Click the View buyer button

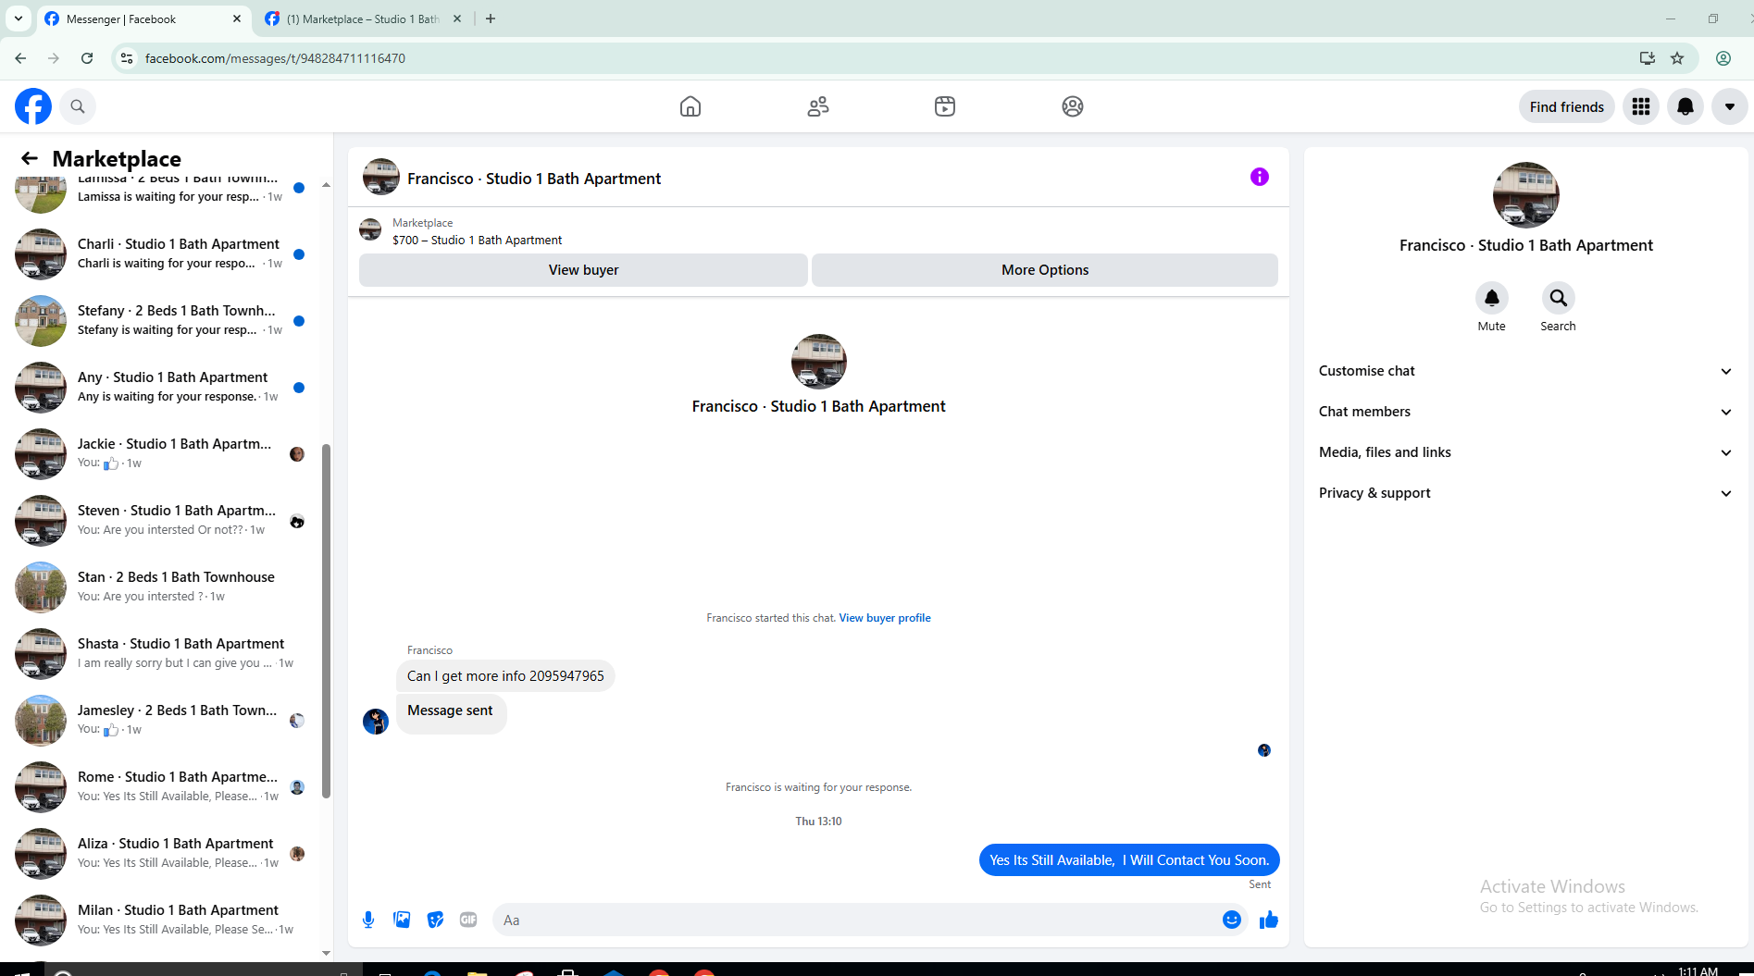pos(583,270)
